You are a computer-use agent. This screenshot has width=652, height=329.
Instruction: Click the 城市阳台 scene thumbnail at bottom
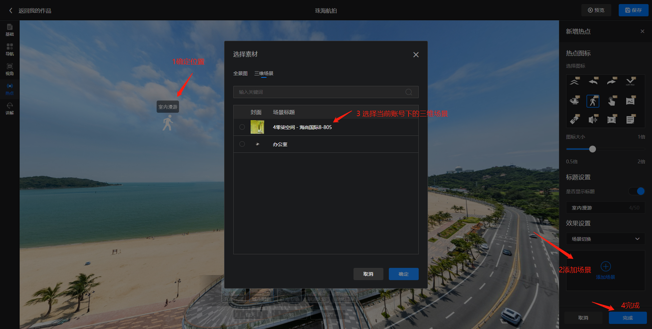pyautogui.click(x=261, y=295)
